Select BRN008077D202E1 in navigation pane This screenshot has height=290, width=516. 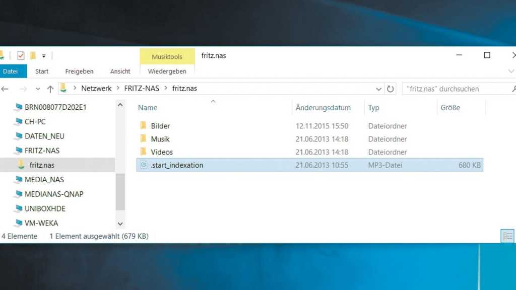coord(55,107)
